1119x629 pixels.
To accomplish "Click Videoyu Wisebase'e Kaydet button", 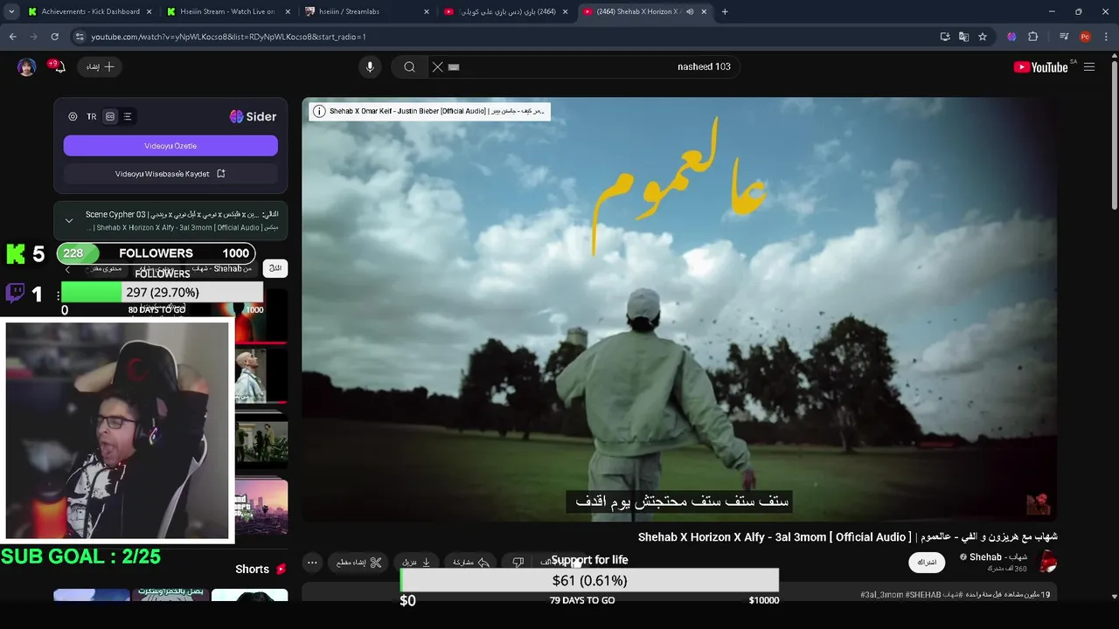I will [x=170, y=174].
